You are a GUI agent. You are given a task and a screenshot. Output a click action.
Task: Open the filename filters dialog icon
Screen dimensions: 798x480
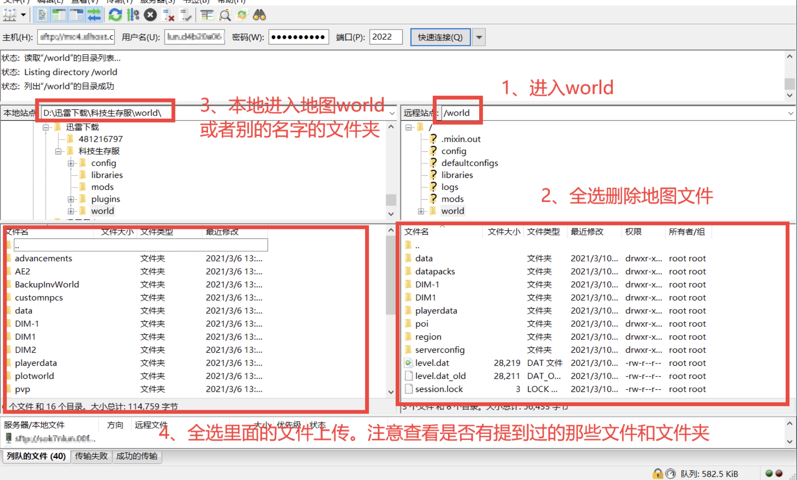pyautogui.click(x=207, y=15)
